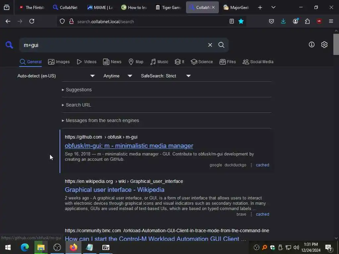The image size is (339, 254).
Task: Launch Microsoft Edge from the taskbar
Action: [24, 247]
